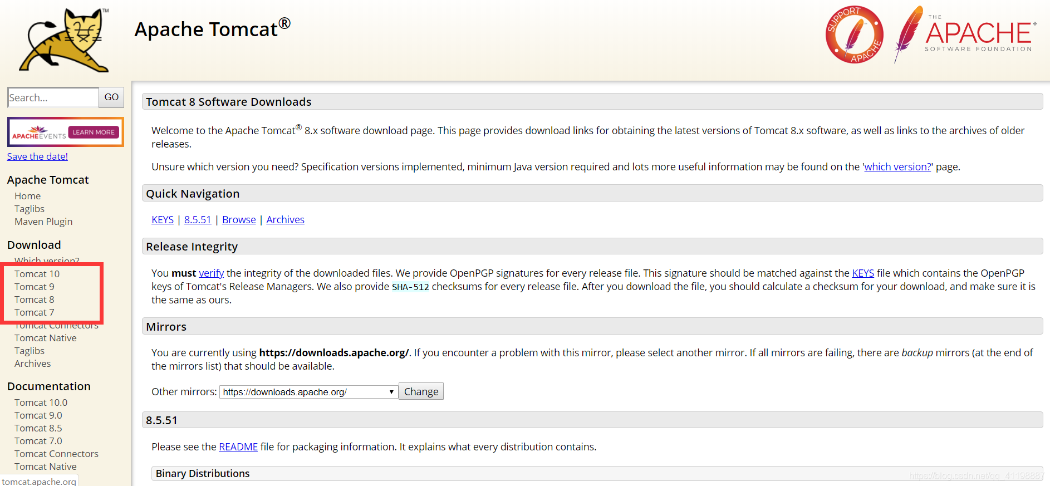Focus the Search input field

click(x=53, y=97)
